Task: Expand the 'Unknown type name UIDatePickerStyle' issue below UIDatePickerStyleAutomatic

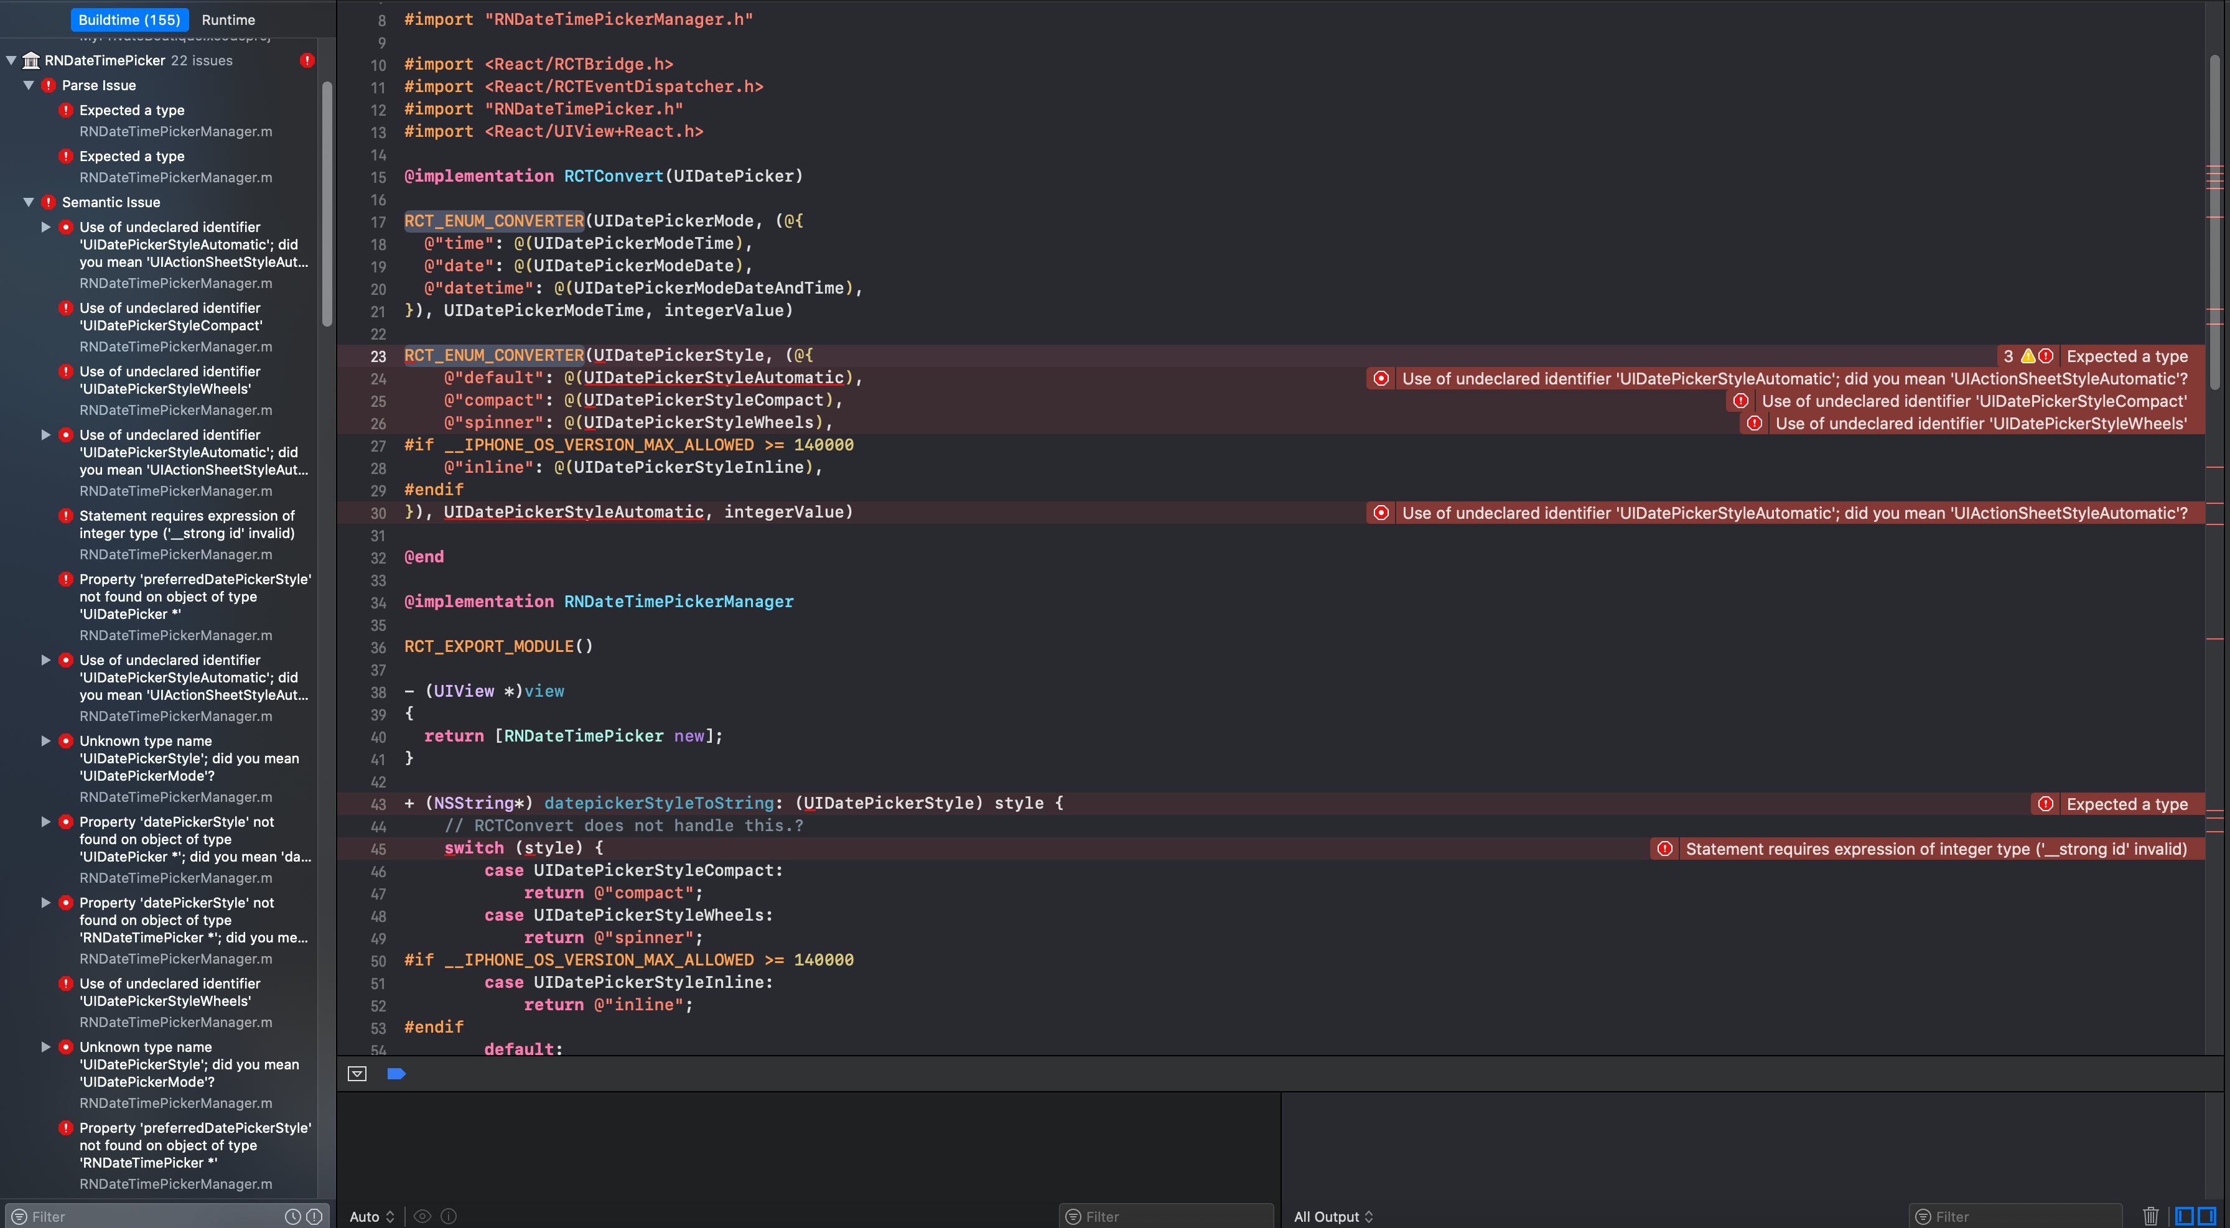Action: (46, 742)
